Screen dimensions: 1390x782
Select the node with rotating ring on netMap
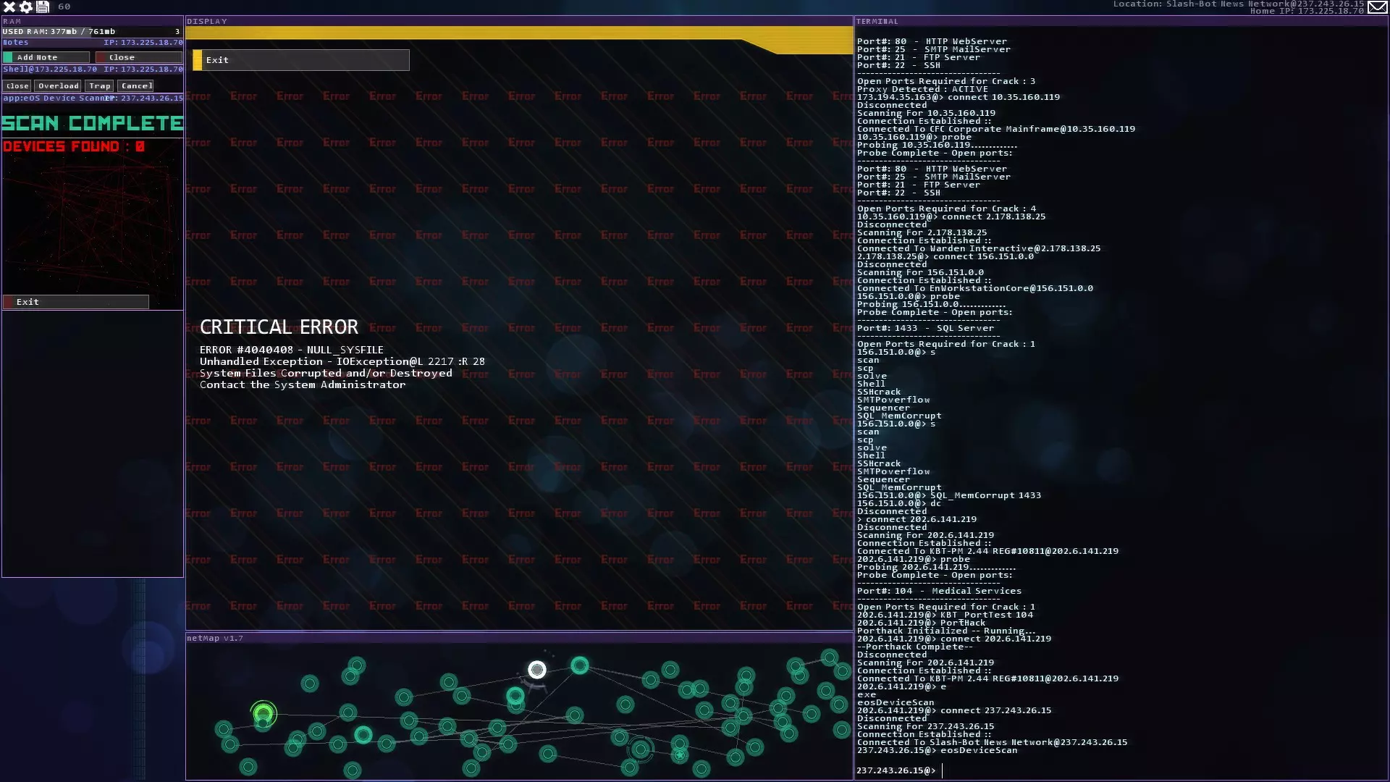click(x=641, y=749)
